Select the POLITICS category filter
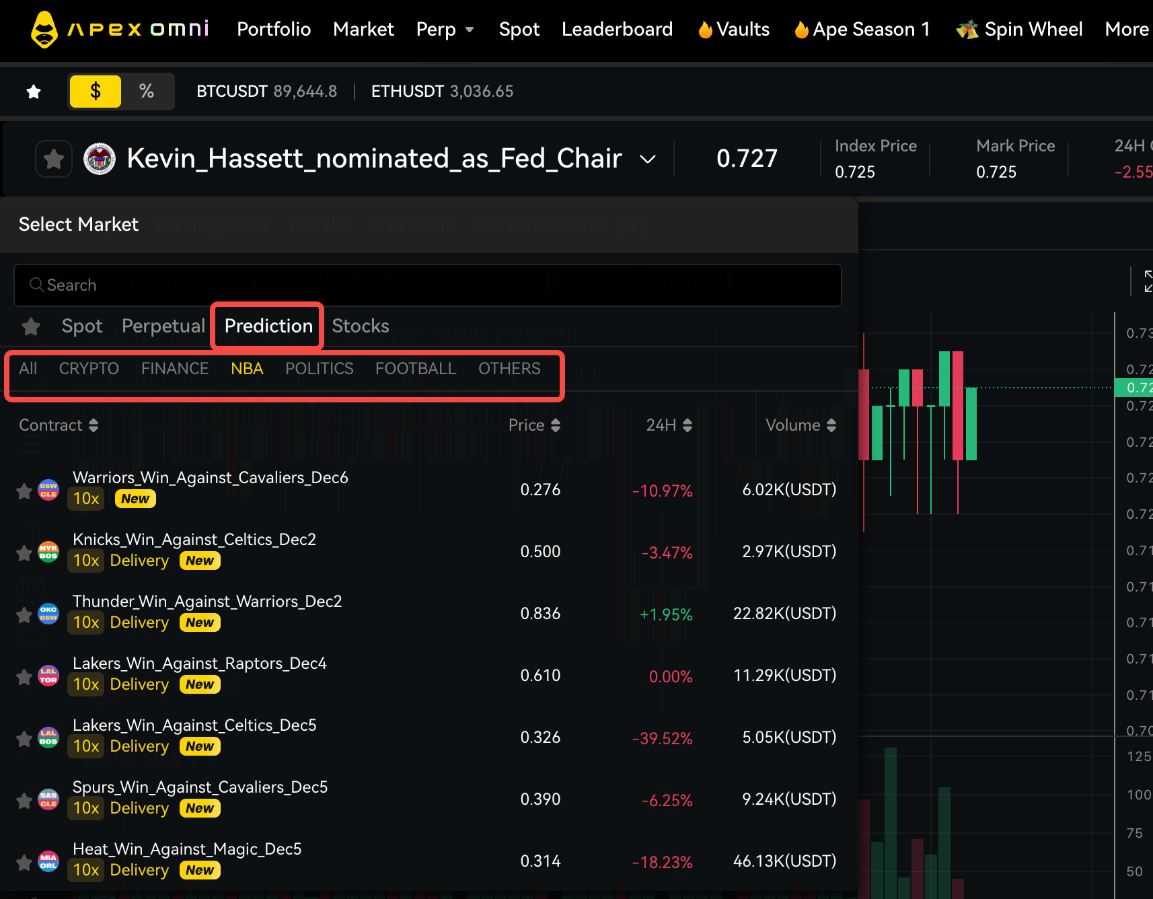 [x=319, y=369]
